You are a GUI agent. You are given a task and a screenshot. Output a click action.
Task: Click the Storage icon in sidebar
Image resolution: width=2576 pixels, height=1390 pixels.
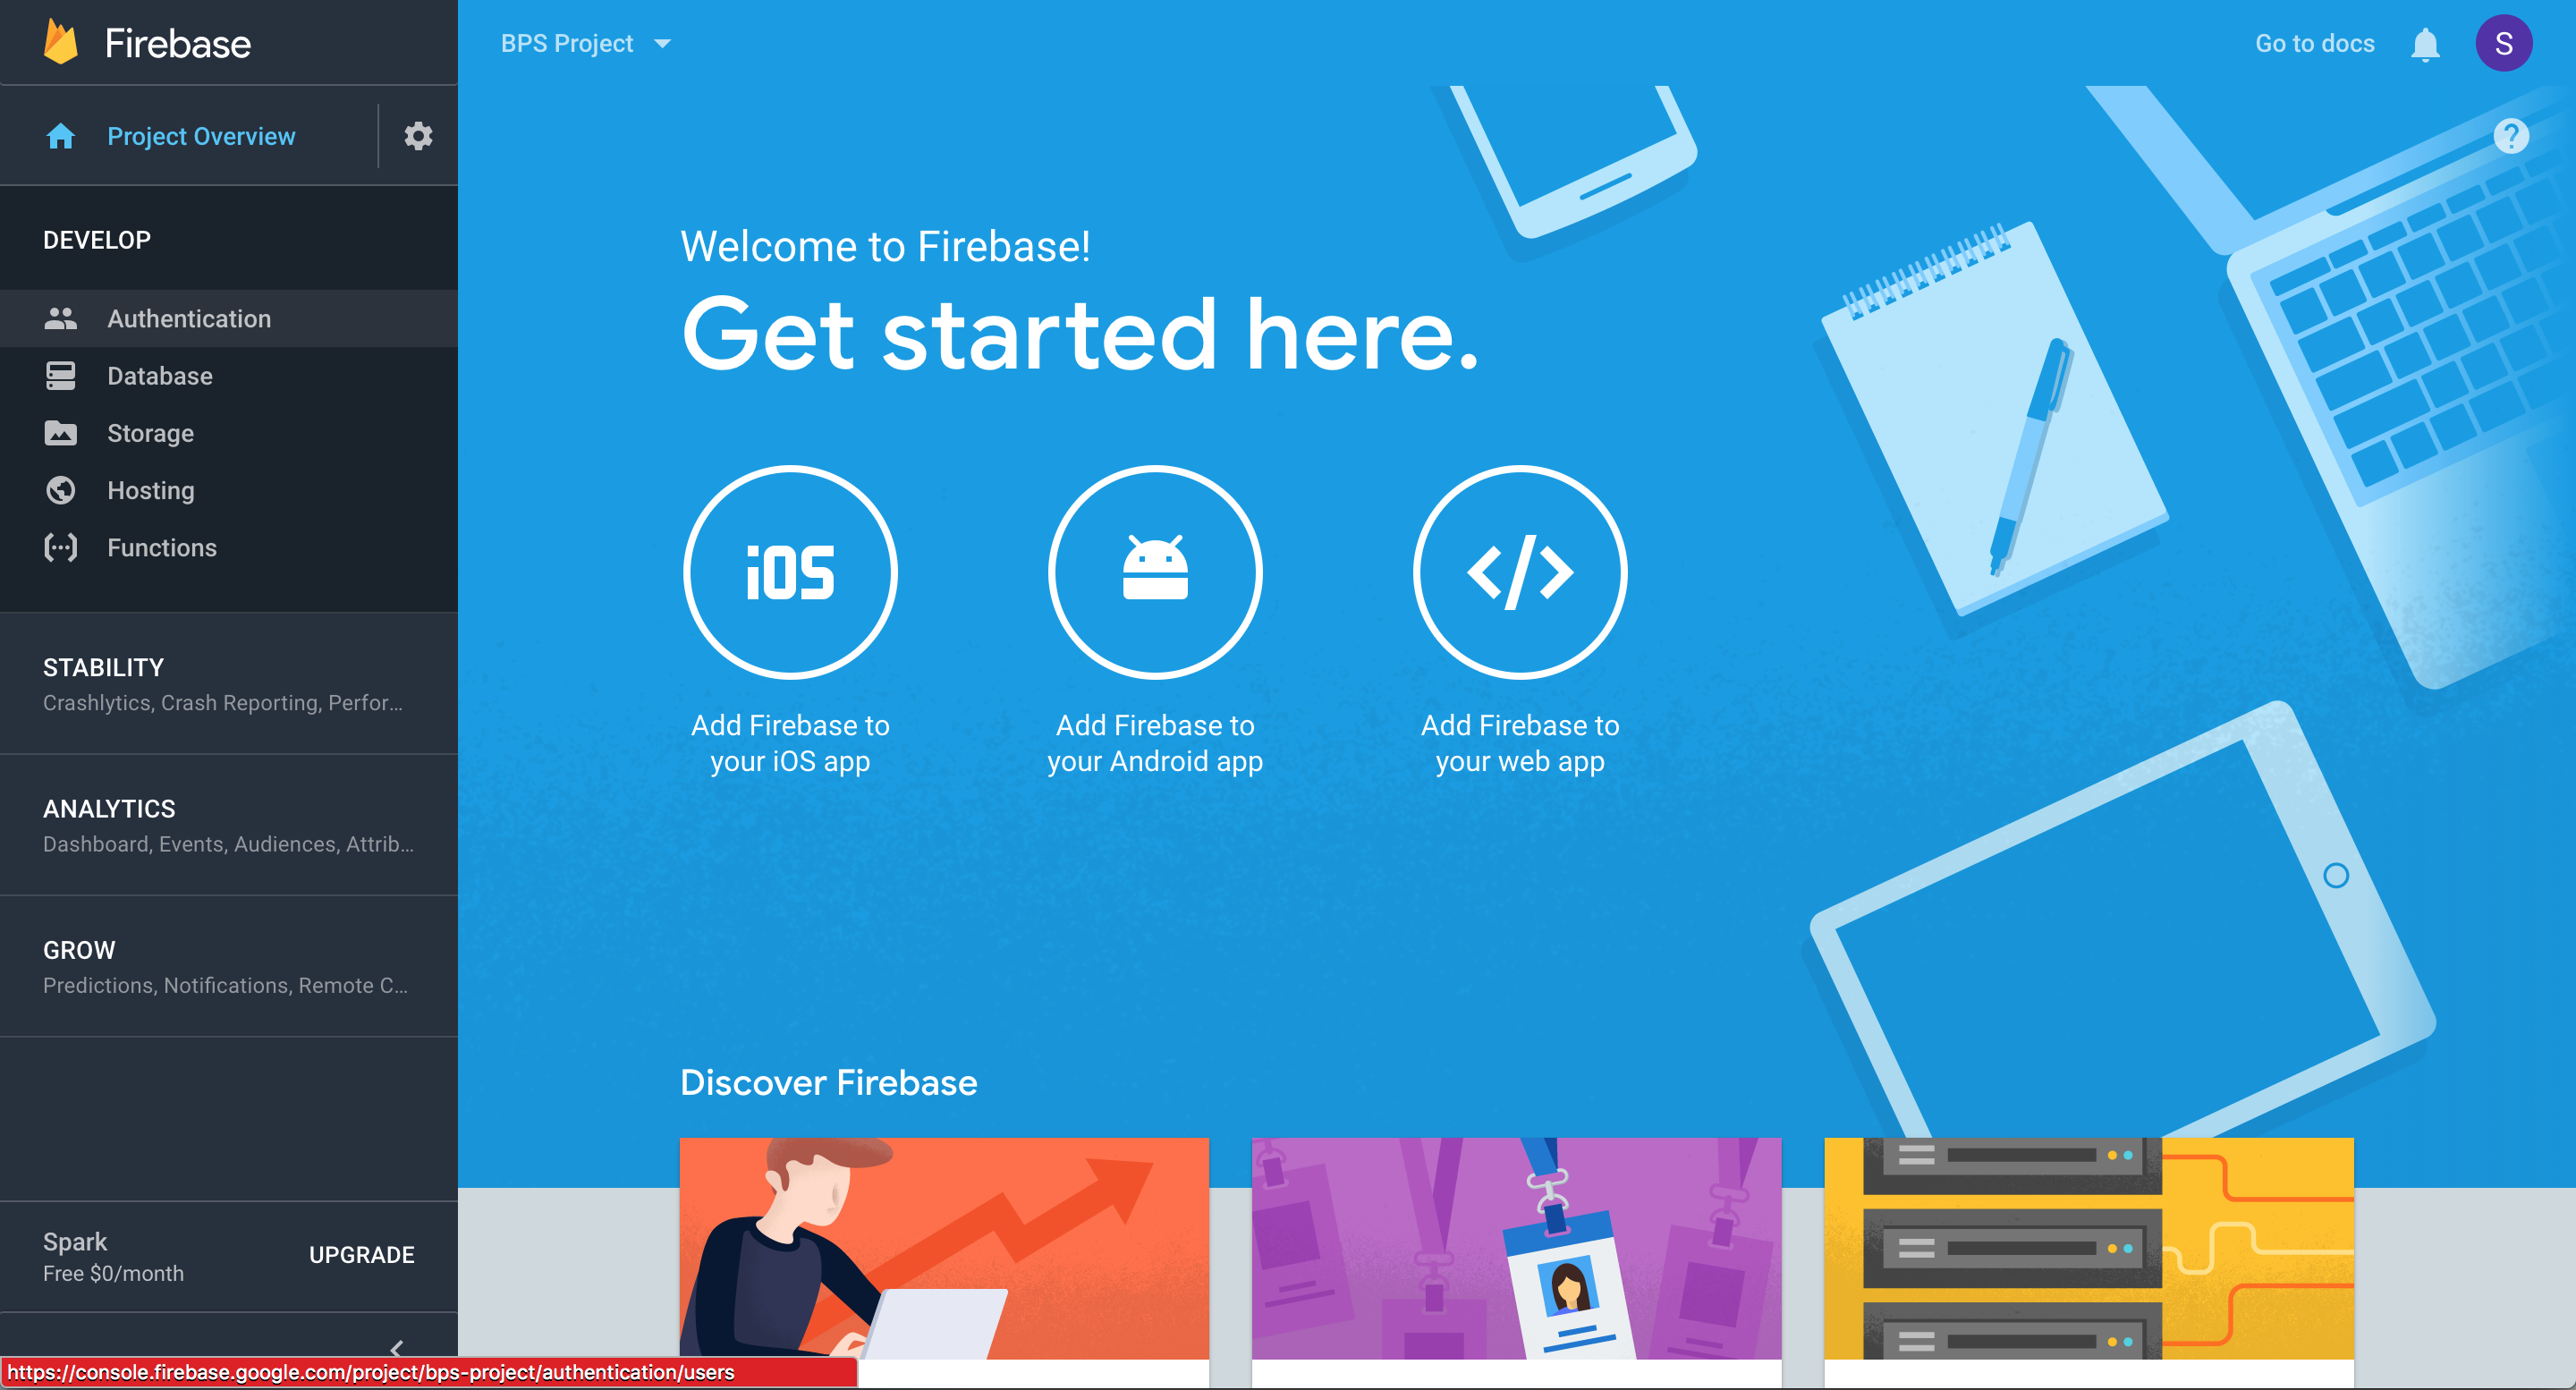58,433
